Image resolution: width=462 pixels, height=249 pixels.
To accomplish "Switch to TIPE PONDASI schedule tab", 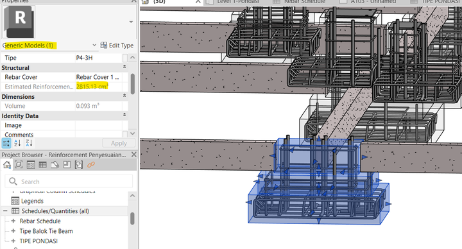I will 440,2.
